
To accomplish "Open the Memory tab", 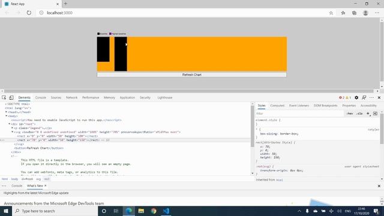I will pyautogui.click(x=109, y=97).
